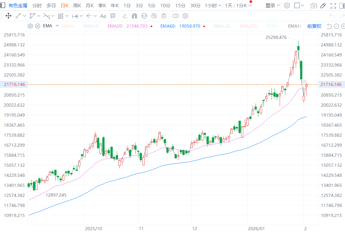Click the undo arrow in drawing toolbar

pyautogui.click(x=332, y=16)
